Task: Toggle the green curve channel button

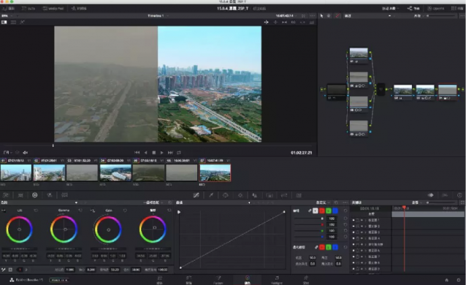Action: tap(328, 211)
